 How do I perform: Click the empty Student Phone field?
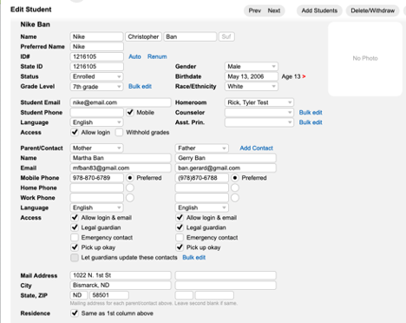[96, 112]
